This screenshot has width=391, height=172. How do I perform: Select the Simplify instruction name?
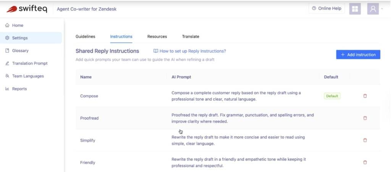click(87, 140)
